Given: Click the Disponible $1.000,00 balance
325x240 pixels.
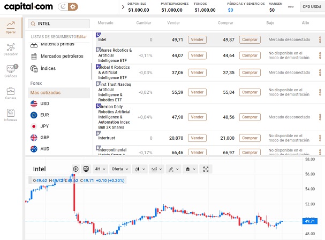Looking at the screenshot, I should click(139, 10).
